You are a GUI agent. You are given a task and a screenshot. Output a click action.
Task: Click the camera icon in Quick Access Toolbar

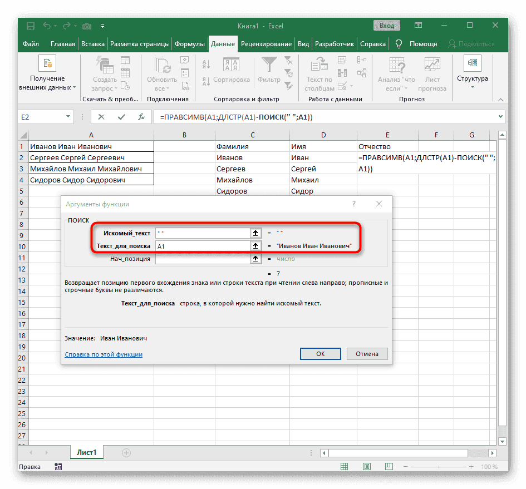tap(87, 26)
